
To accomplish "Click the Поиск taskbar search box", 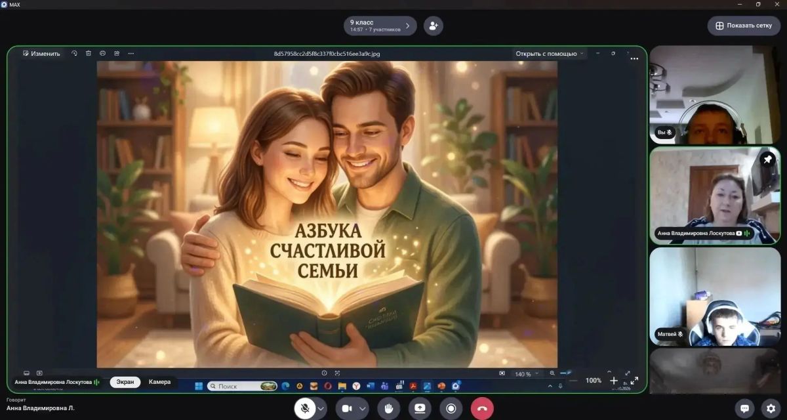I will 242,386.
